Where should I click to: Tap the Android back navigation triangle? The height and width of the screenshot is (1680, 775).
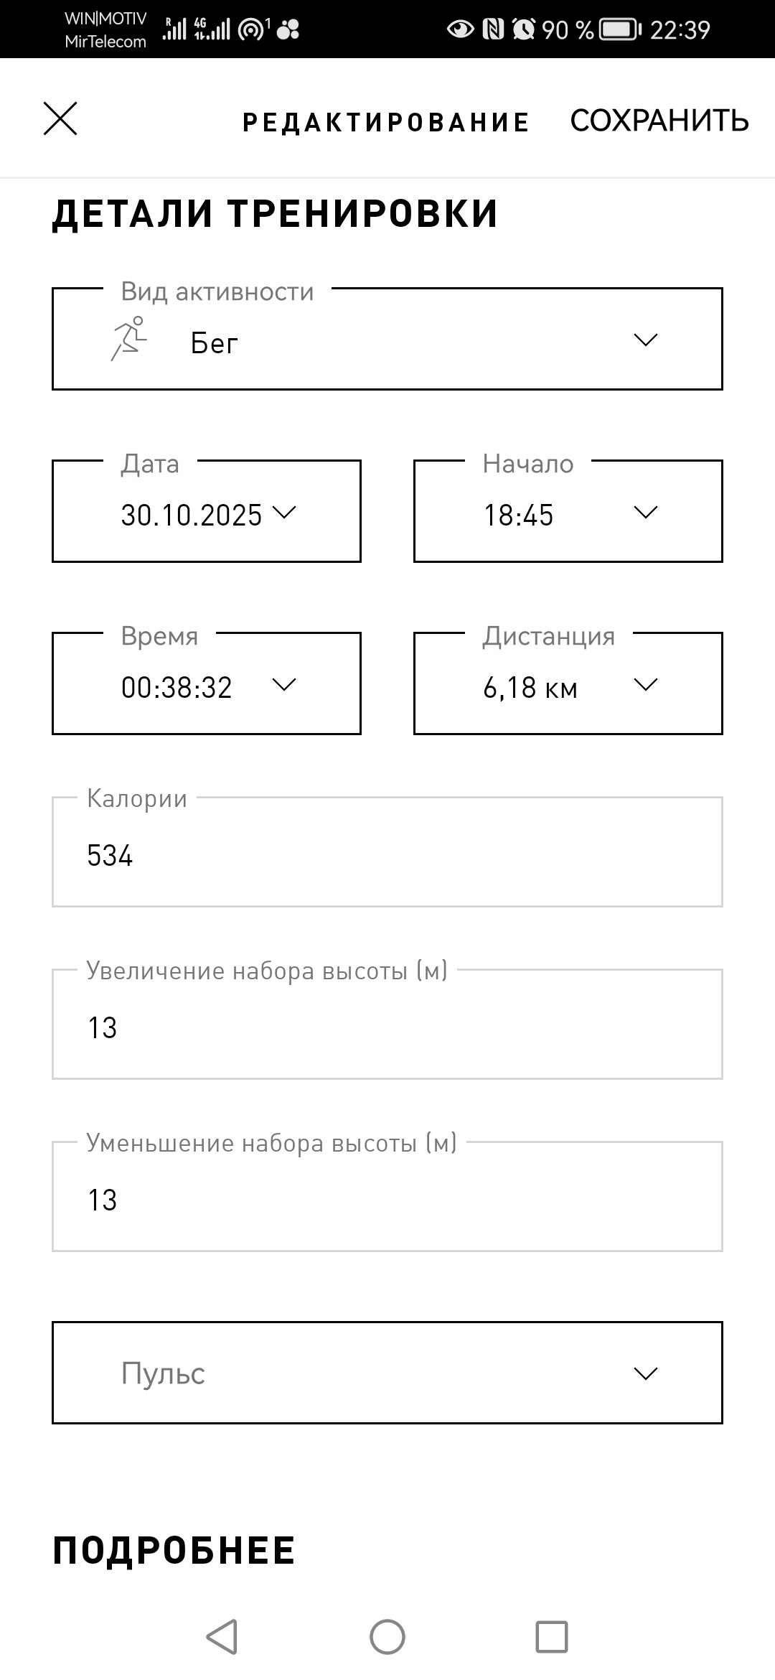[x=222, y=1637]
